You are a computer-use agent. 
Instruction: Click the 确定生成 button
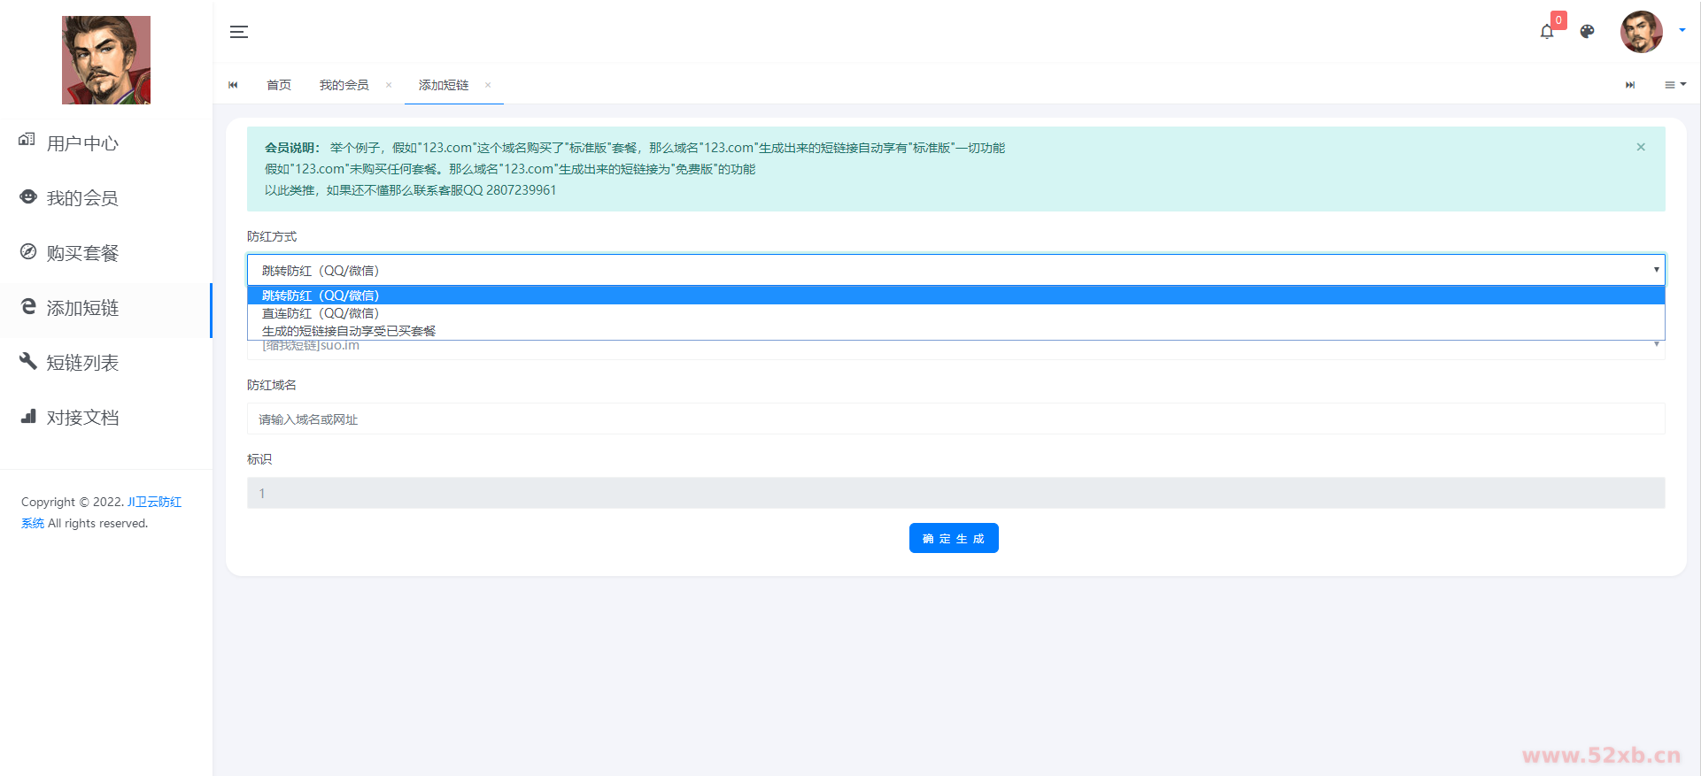point(953,538)
